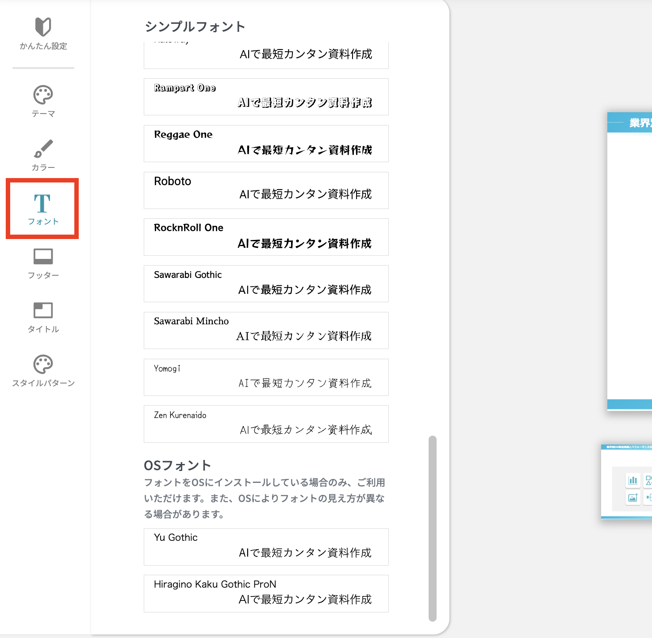Click the OS font installation notice text
Viewport: 652px width, 638px height.
click(x=265, y=498)
